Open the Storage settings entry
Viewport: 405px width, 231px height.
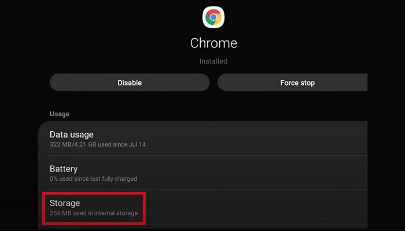point(203,208)
